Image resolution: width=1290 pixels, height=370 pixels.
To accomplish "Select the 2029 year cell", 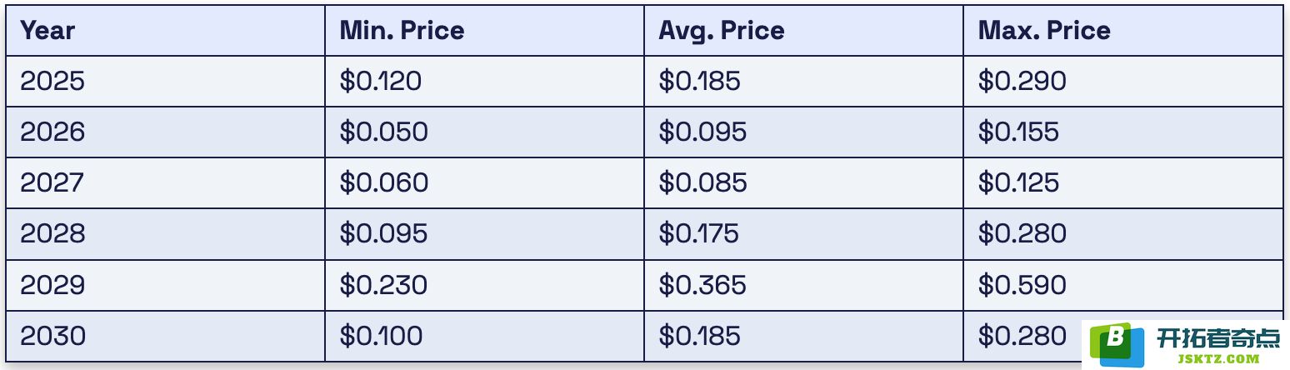I will (x=165, y=285).
